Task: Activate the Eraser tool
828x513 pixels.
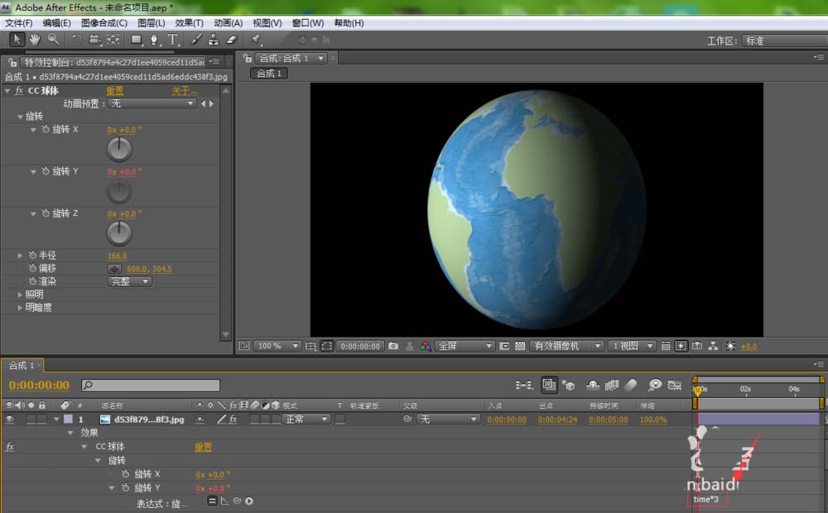Action: (x=231, y=40)
